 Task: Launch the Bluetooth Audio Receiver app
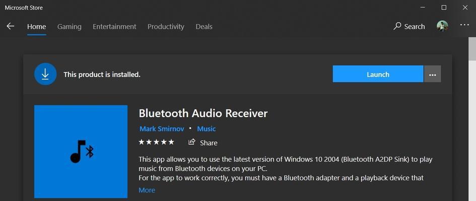[x=378, y=74]
